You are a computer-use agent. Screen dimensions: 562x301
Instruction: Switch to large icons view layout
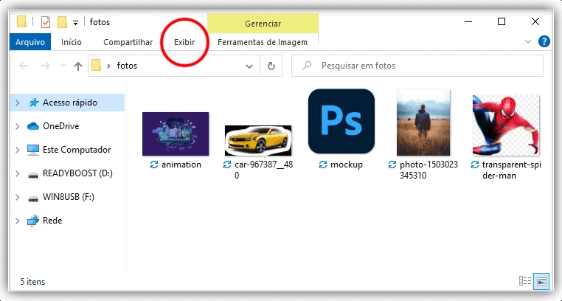(x=541, y=281)
